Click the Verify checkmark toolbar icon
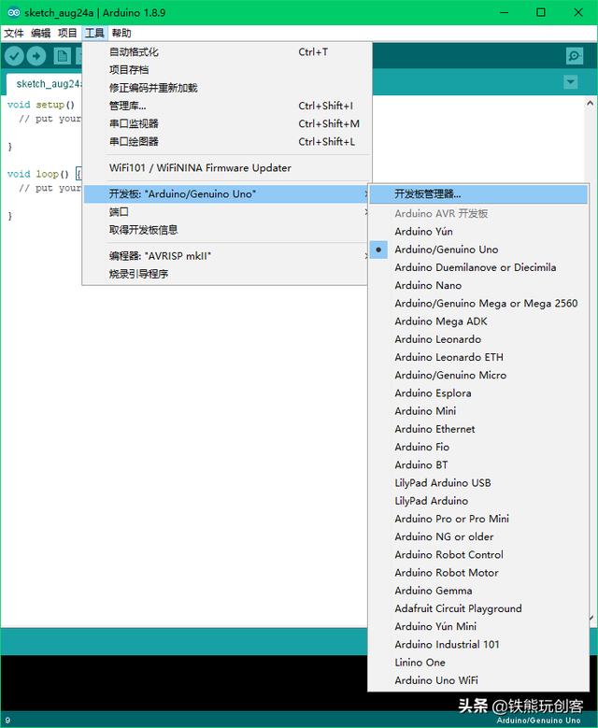 [14, 56]
